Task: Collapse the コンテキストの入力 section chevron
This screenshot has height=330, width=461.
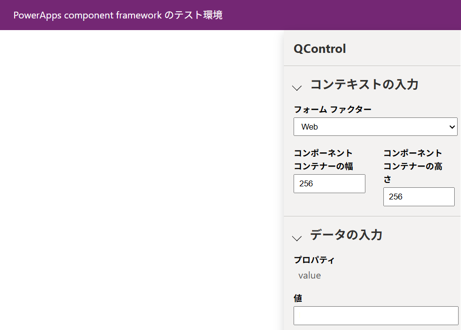Action: [297, 88]
